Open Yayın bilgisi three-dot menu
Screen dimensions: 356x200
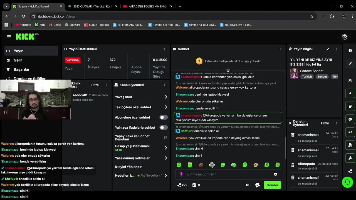[x=336, y=49]
